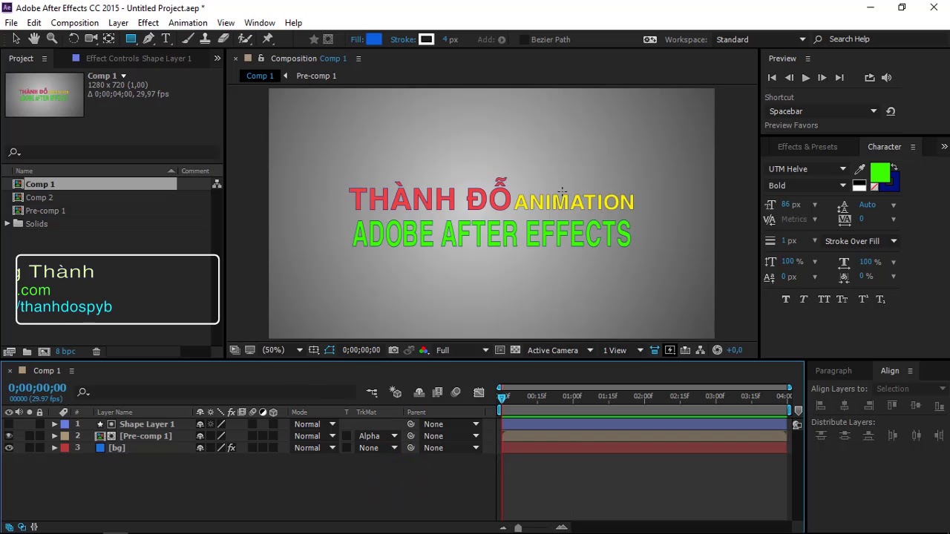This screenshot has width=950, height=534.
Task: Reset the preview shortcut with circular arrow
Action: (x=891, y=111)
